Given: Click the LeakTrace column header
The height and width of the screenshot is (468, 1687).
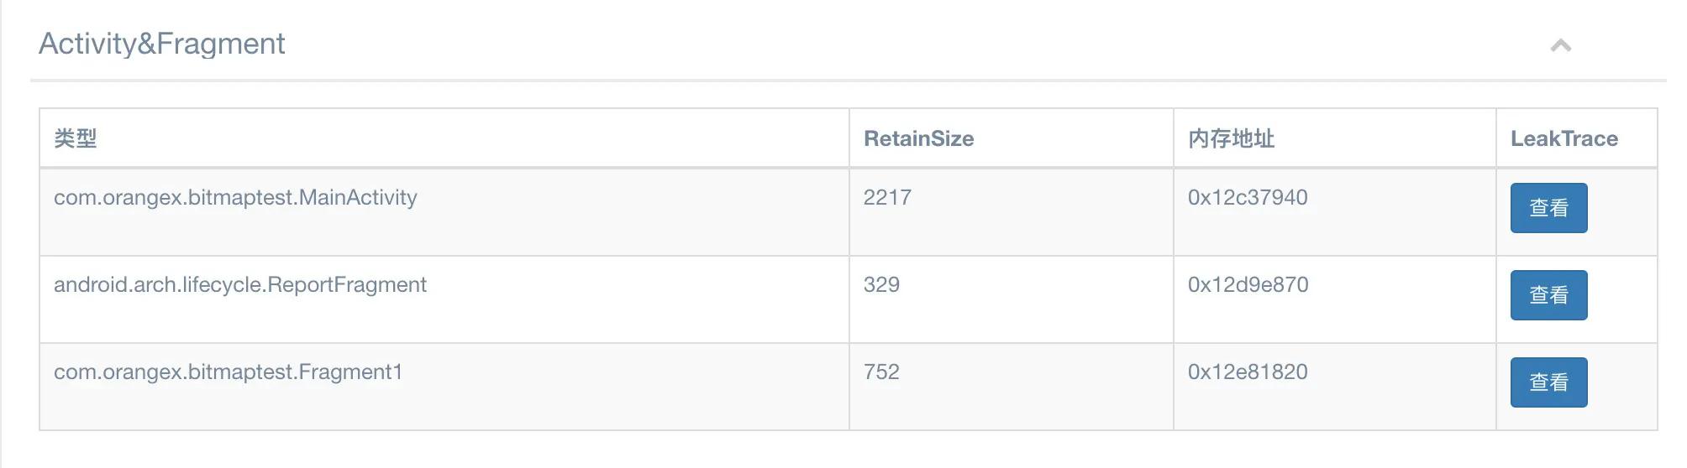Looking at the screenshot, I should click(x=1563, y=138).
